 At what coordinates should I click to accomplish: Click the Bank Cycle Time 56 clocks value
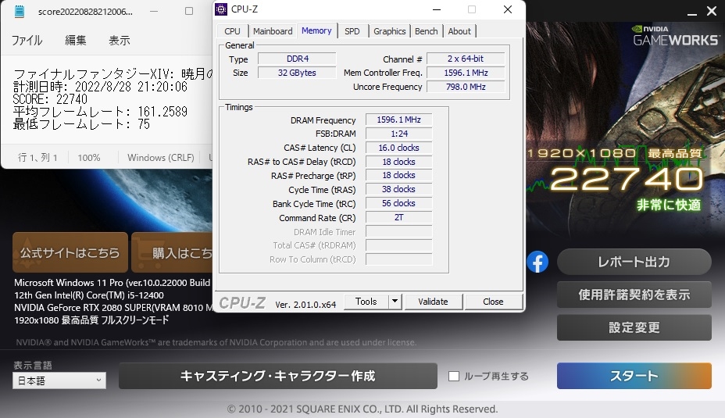click(398, 203)
